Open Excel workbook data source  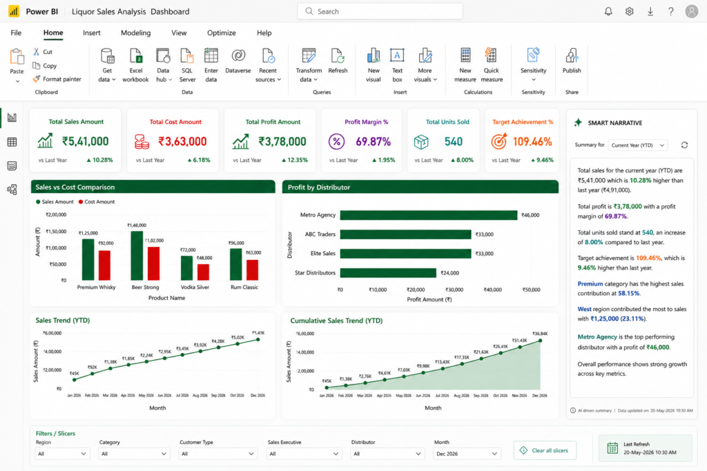click(x=135, y=66)
